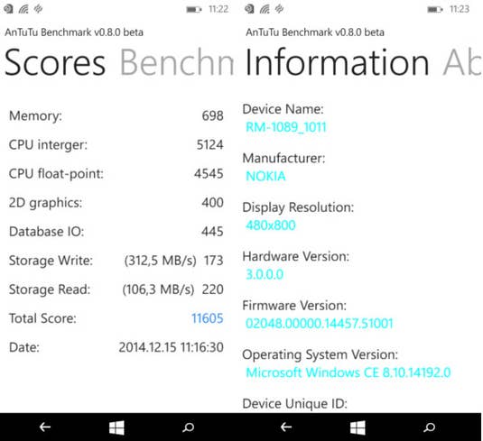483x441 pixels.
Task: Tap the Windows Start button on the Scores screen
Action: (116, 427)
